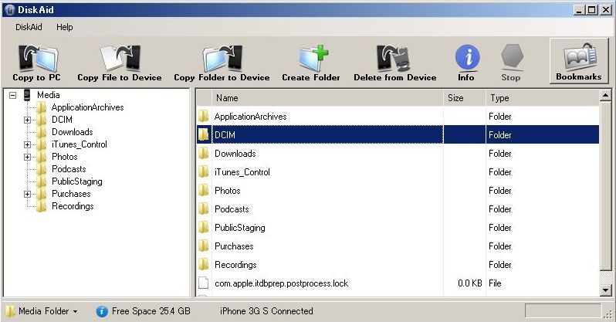
Task: Select PublicStaging row in file list
Action: point(398,227)
